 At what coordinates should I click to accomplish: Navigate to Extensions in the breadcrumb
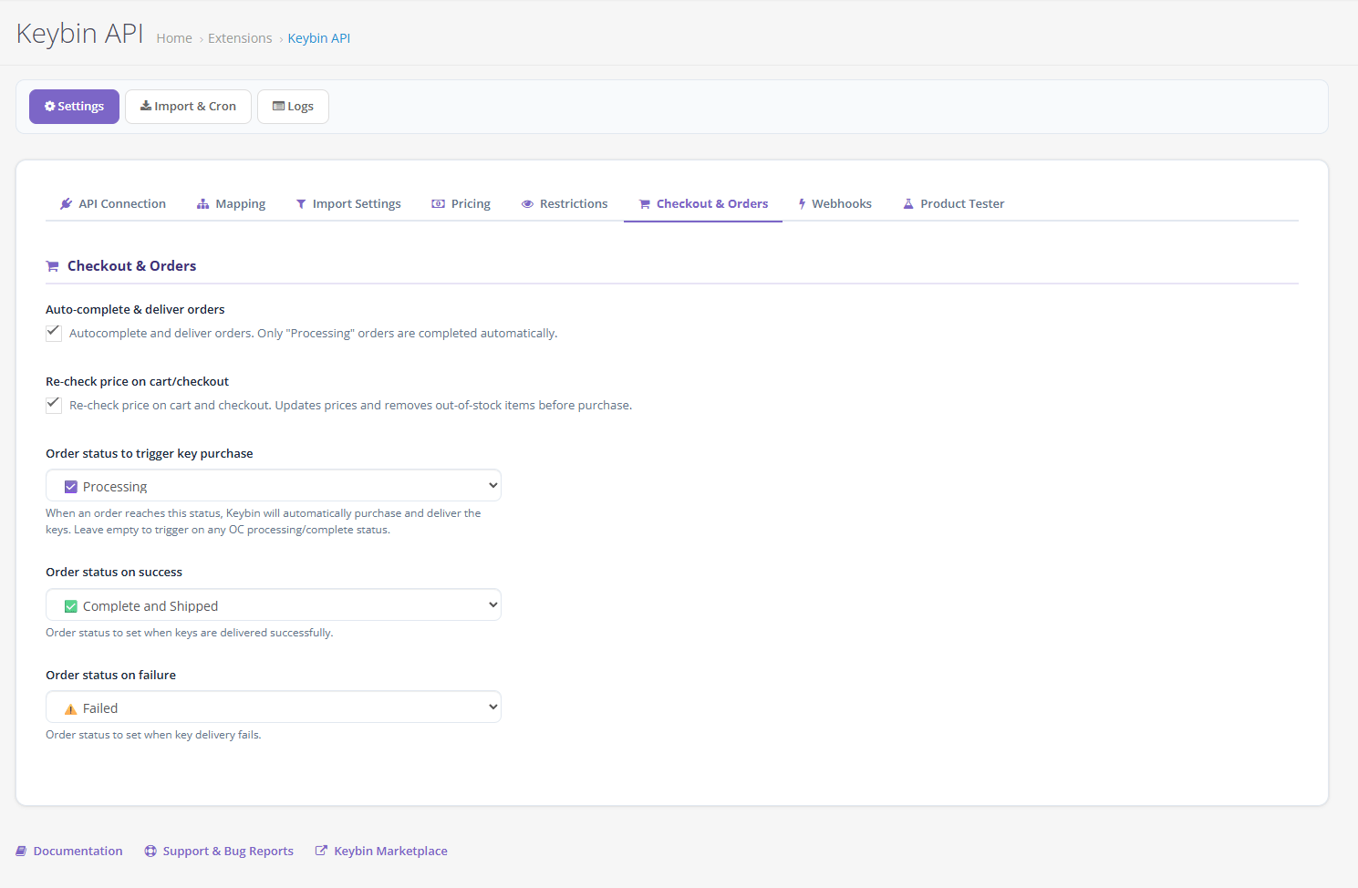pos(240,38)
